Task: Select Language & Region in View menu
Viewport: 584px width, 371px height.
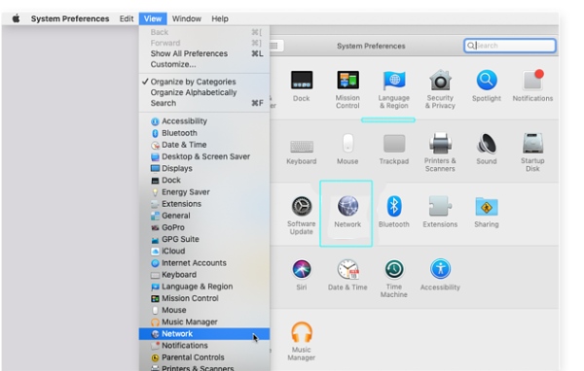Action: coord(204,287)
